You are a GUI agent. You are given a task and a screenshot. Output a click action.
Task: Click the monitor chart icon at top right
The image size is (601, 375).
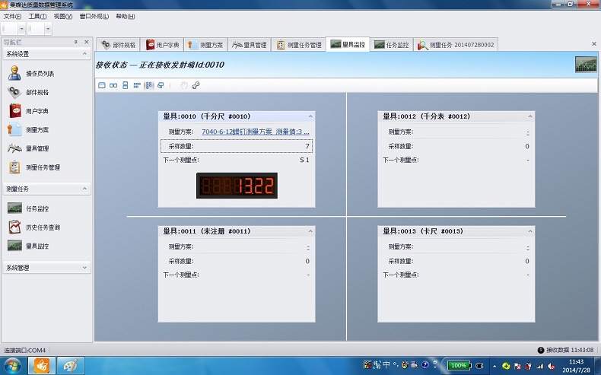585,65
